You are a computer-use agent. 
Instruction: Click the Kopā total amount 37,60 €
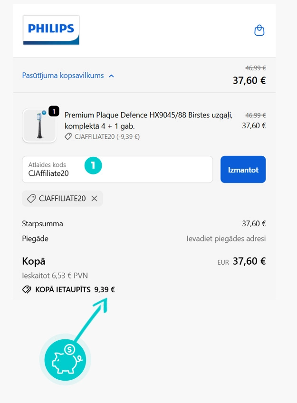tap(250, 261)
